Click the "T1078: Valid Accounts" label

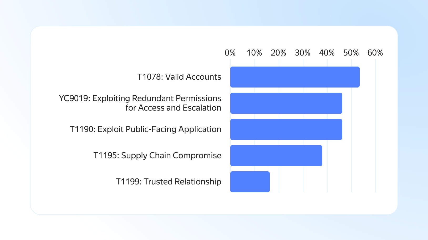click(179, 77)
